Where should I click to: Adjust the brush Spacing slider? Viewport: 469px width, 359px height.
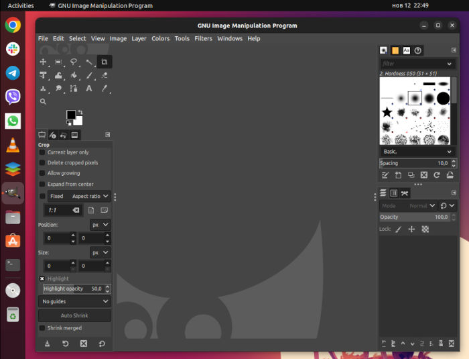pos(417,163)
